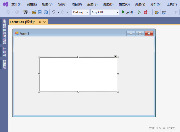Expand the hot reload dropdown arrow
This screenshot has height=132, width=180.
pos(150,12)
